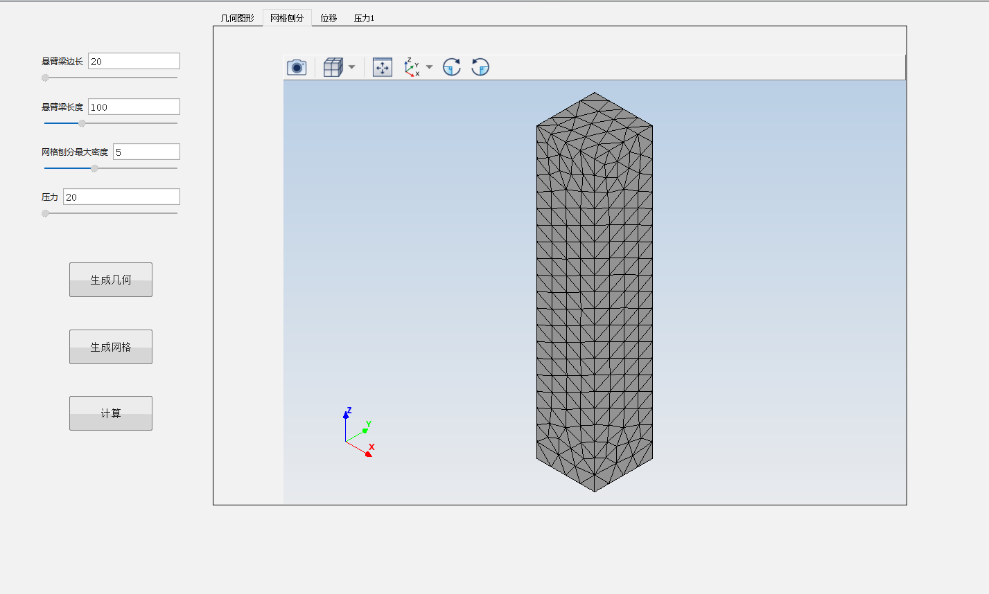Click the 悬臂梁长度 slider handle
989x594 pixels.
pyautogui.click(x=82, y=123)
